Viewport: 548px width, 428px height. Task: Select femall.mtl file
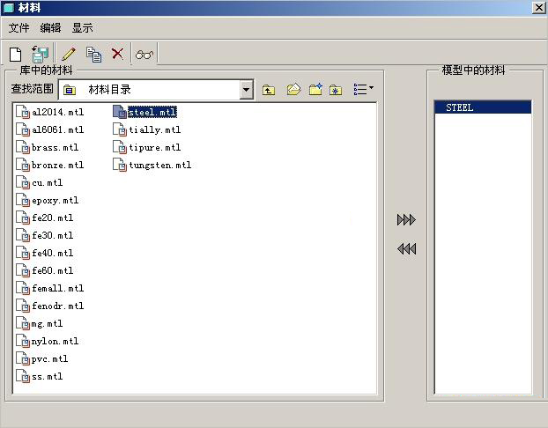pos(50,288)
